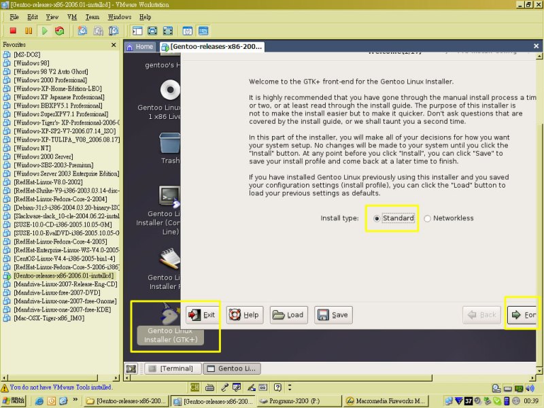Switch to the Gentoo-releases-x86-200... tab
Screen dimensions: 544x408
[212, 46]
